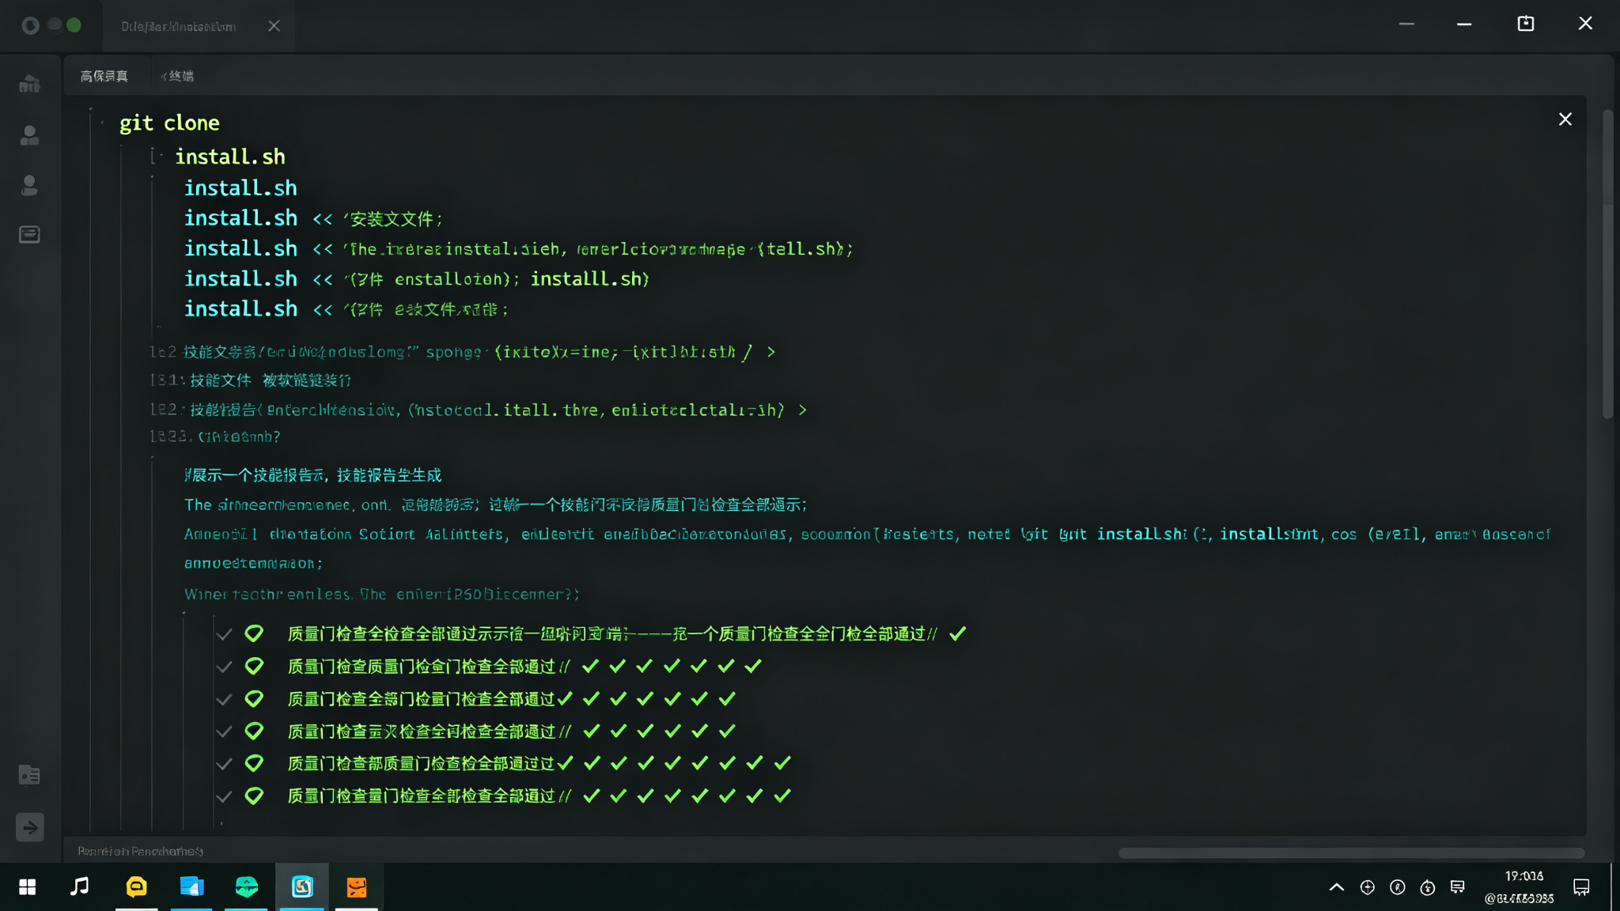Click the vertical scrollbar thumb on right

coord(1607,263)
